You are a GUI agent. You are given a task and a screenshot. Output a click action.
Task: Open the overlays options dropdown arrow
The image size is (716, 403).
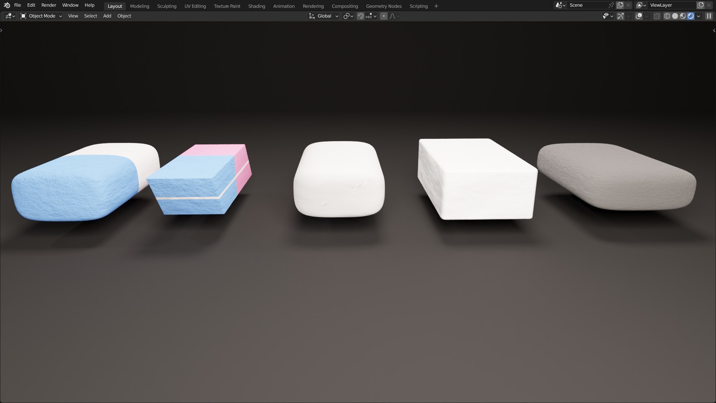tap(647, 16)
